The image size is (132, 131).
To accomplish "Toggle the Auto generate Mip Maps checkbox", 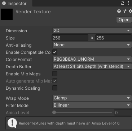I will click(x=55, y=81).
